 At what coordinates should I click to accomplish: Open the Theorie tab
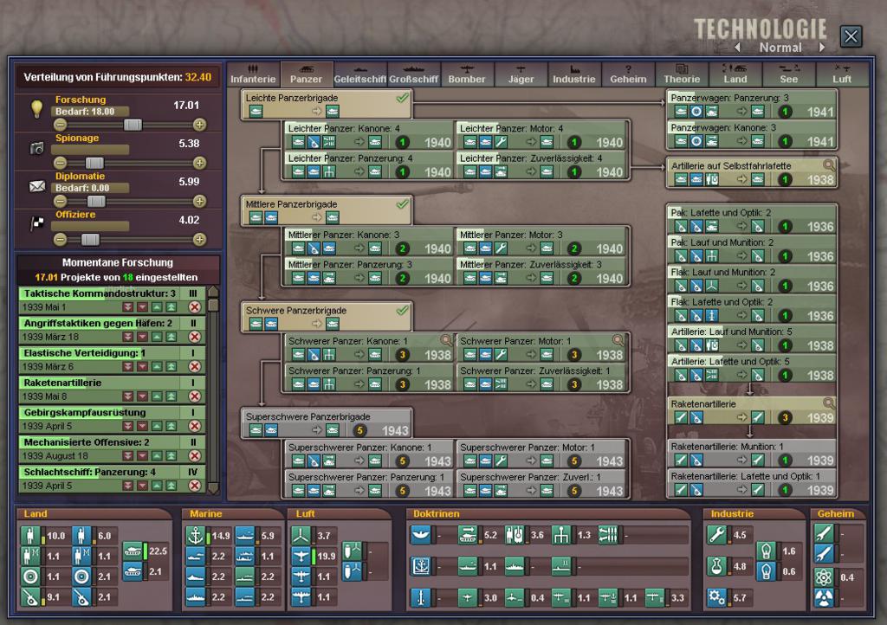tap(682, 74)
